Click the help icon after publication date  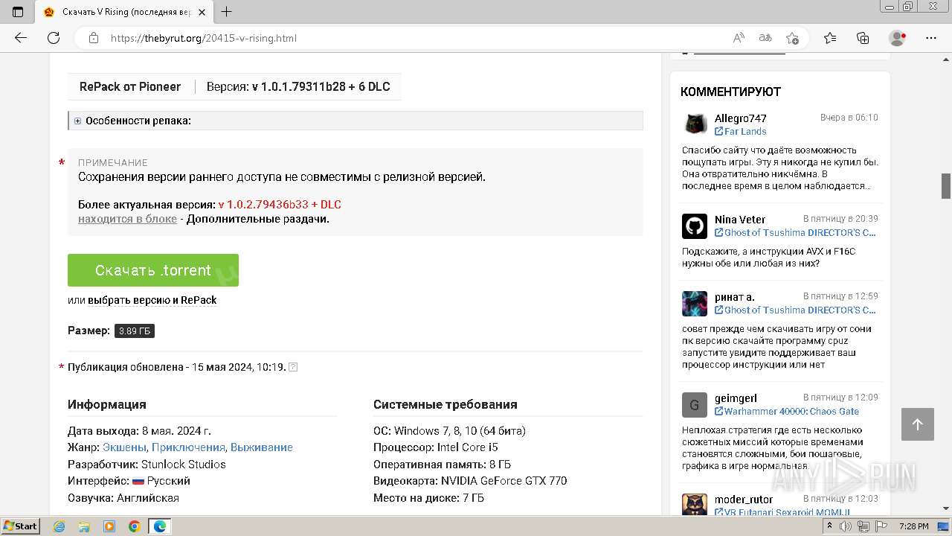pos(293,367)
